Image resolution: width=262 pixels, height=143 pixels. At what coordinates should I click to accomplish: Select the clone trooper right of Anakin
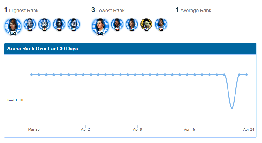pyautogui.click(x=30, y=25)
